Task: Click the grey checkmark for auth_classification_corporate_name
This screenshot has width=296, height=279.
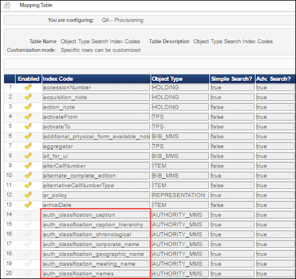Action: tap(28, 244)
